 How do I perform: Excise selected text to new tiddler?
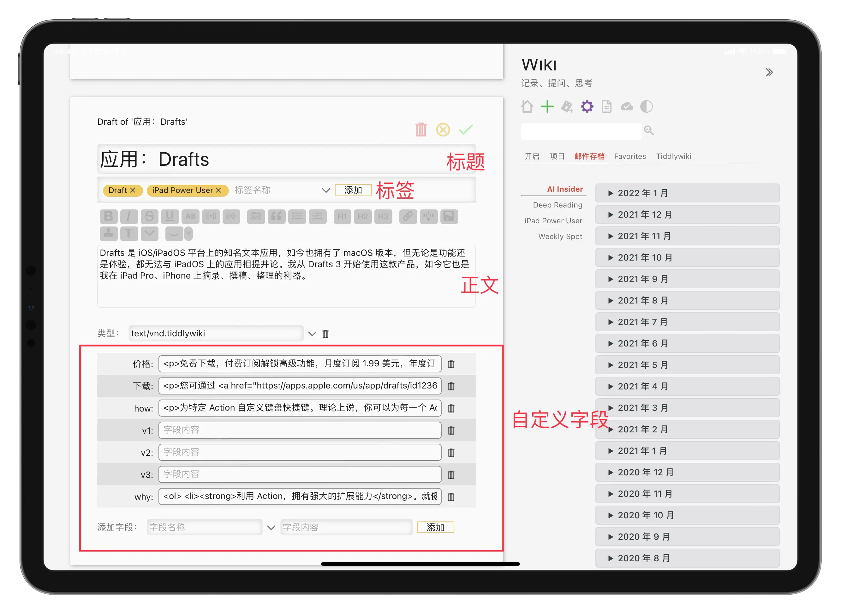coord(428,216)
